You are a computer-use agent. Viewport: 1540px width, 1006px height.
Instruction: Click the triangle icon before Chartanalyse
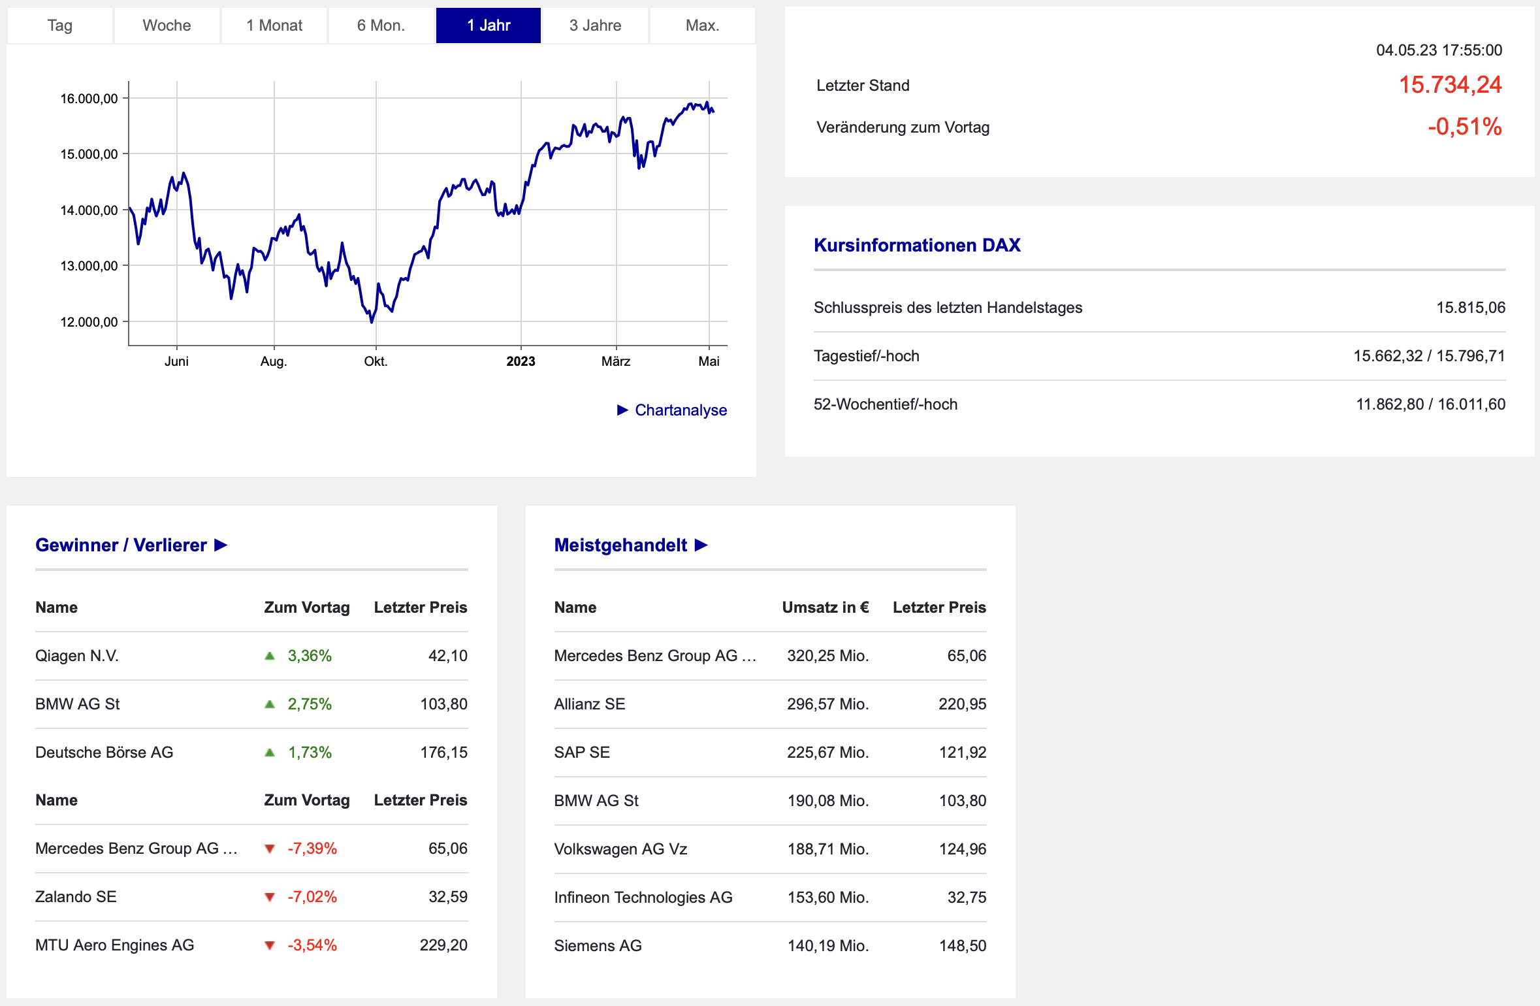[x=622, y=410]
